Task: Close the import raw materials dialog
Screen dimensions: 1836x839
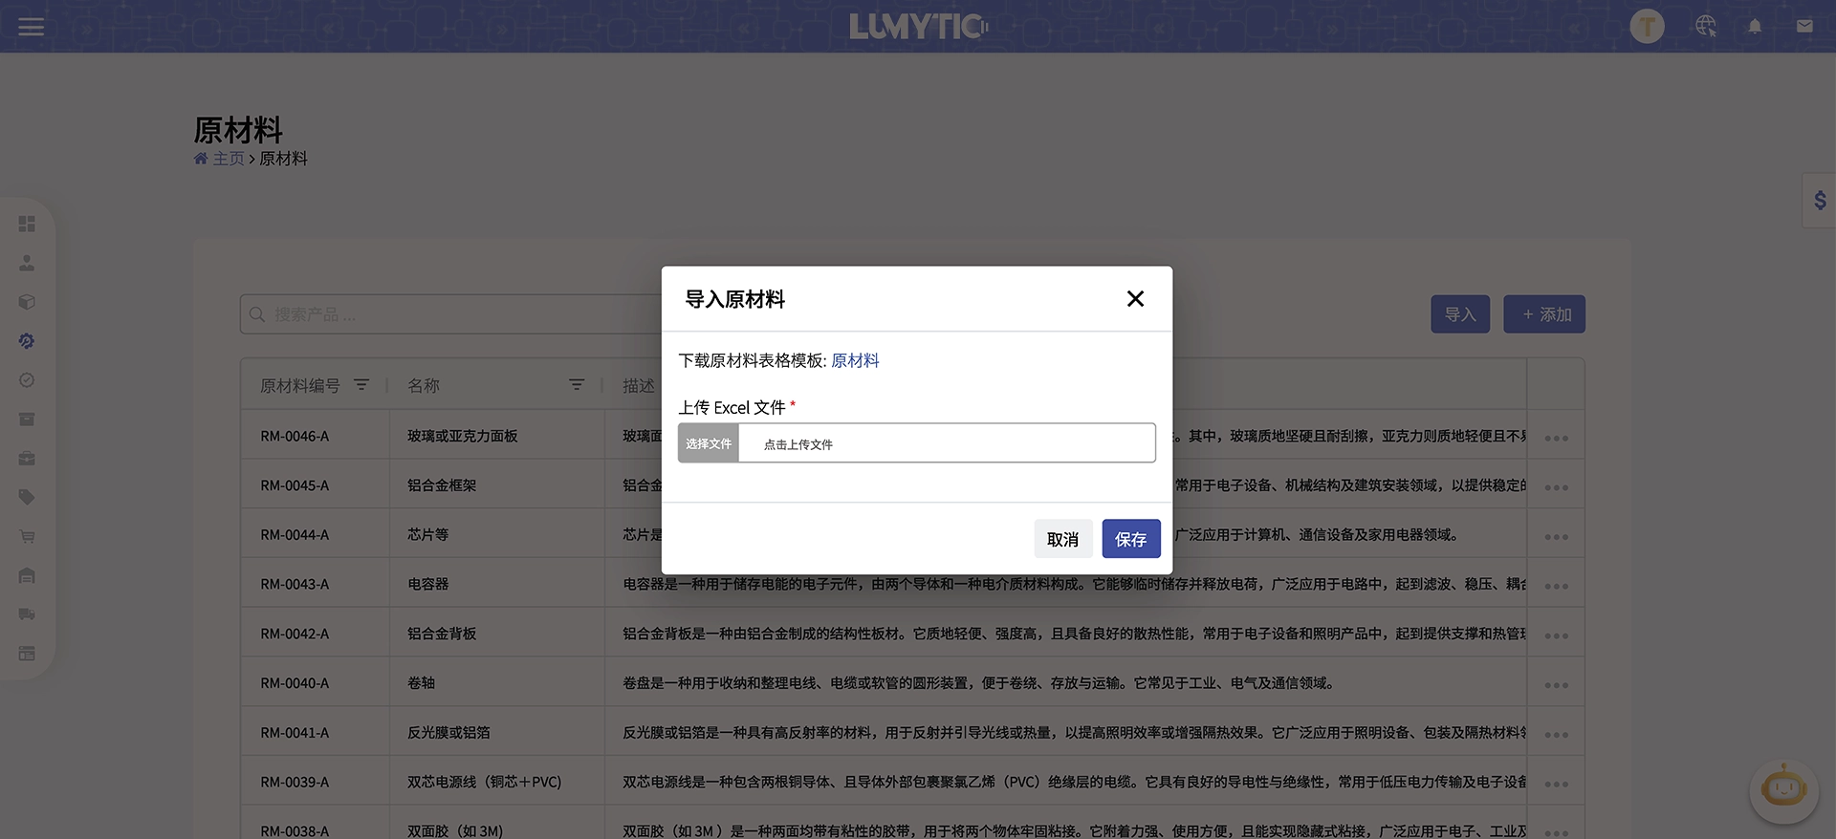Action: (1135, 299)
